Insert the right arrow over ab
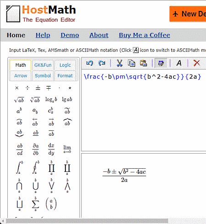The image size is (206, 224). click(x=51, y=122)
